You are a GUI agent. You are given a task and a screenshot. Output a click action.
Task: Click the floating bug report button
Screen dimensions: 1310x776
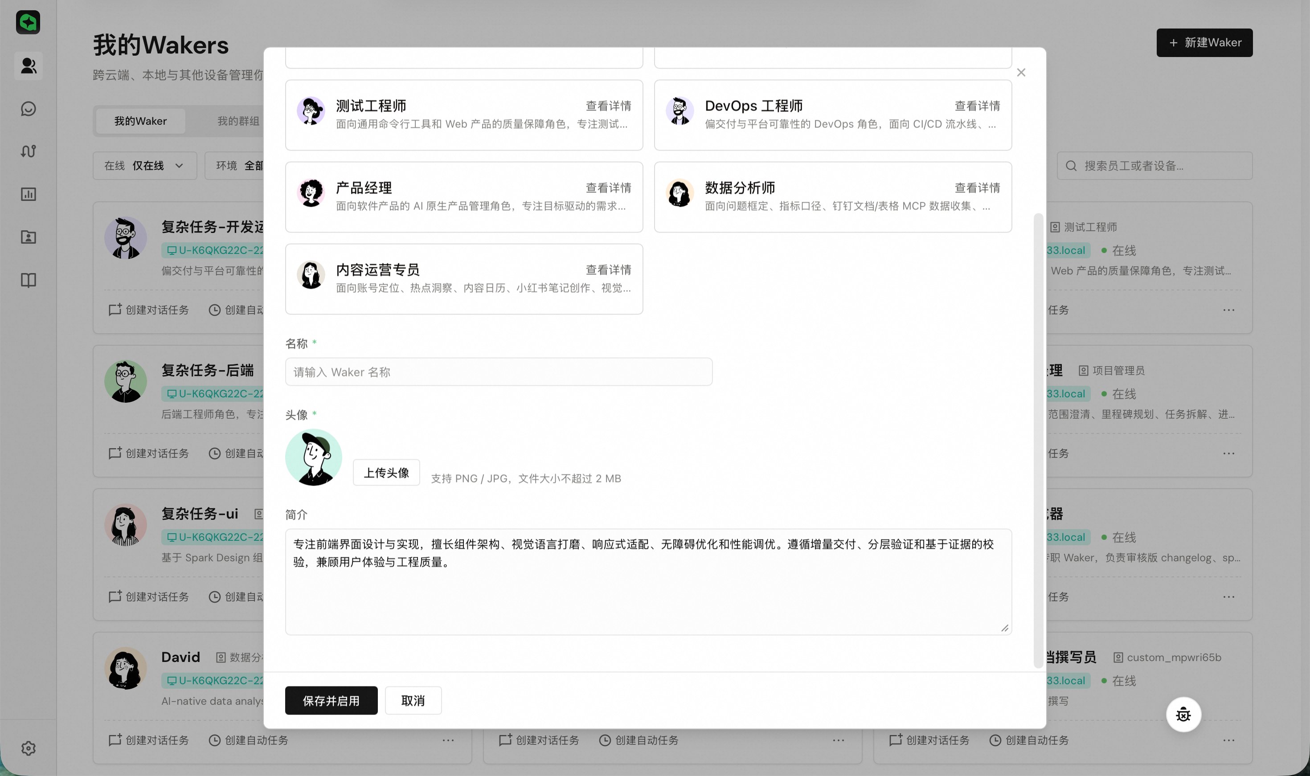1183,714
